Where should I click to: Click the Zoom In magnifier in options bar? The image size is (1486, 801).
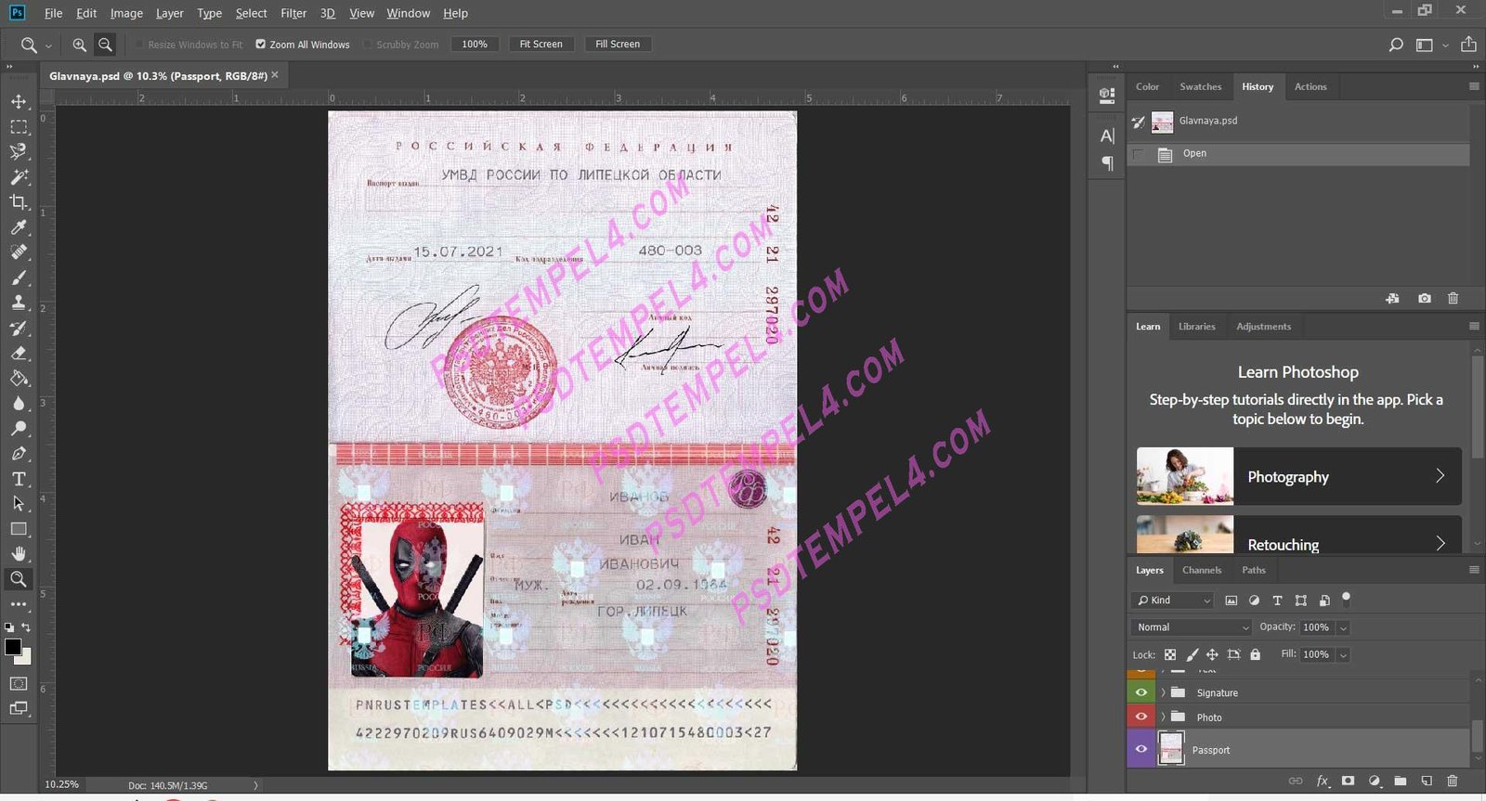80,45
